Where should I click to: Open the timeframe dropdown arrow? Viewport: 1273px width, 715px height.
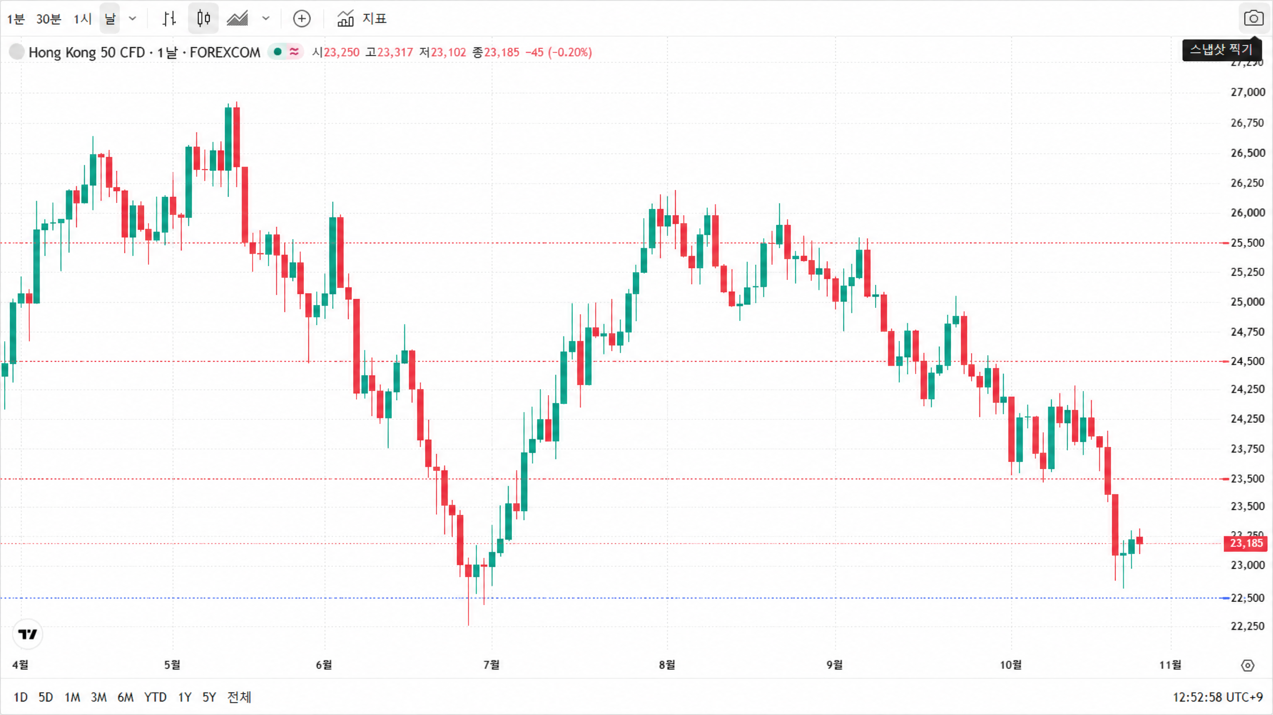(132, 19)
